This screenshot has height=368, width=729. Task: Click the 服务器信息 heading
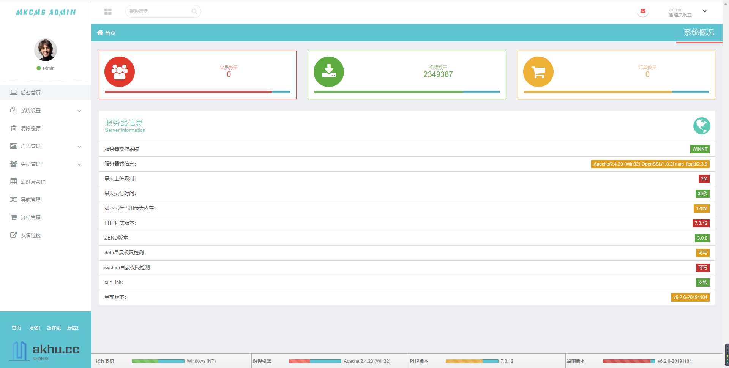[124, 123]
